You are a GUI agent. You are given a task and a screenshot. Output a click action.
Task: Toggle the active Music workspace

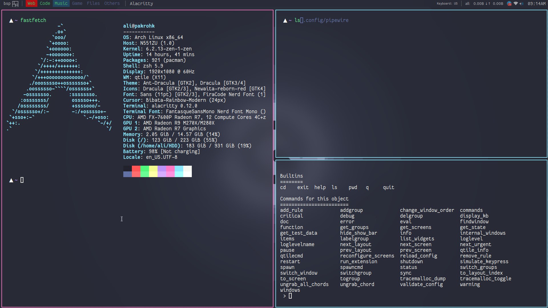pos(61,3)
